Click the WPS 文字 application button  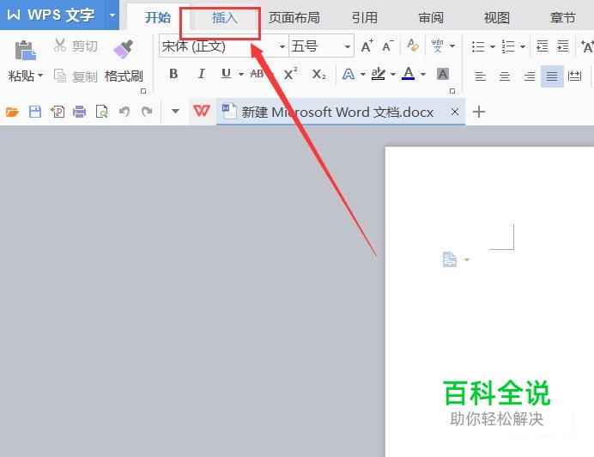tap(52, 15)
